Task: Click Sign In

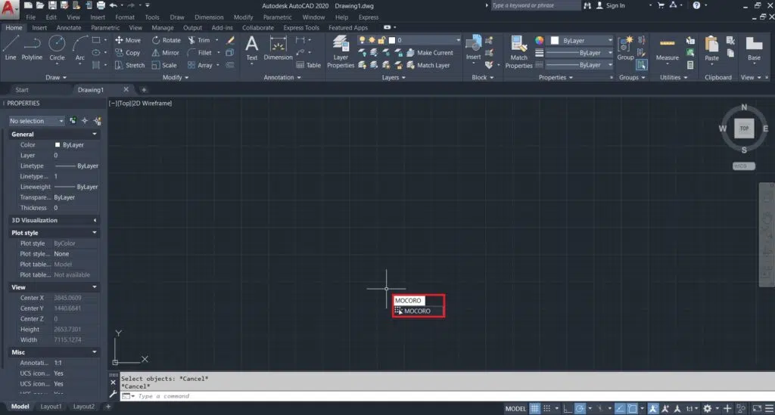Action: point(610,5)
